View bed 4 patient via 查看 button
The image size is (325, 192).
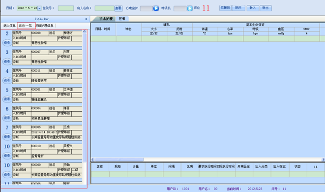click(7, 80)
